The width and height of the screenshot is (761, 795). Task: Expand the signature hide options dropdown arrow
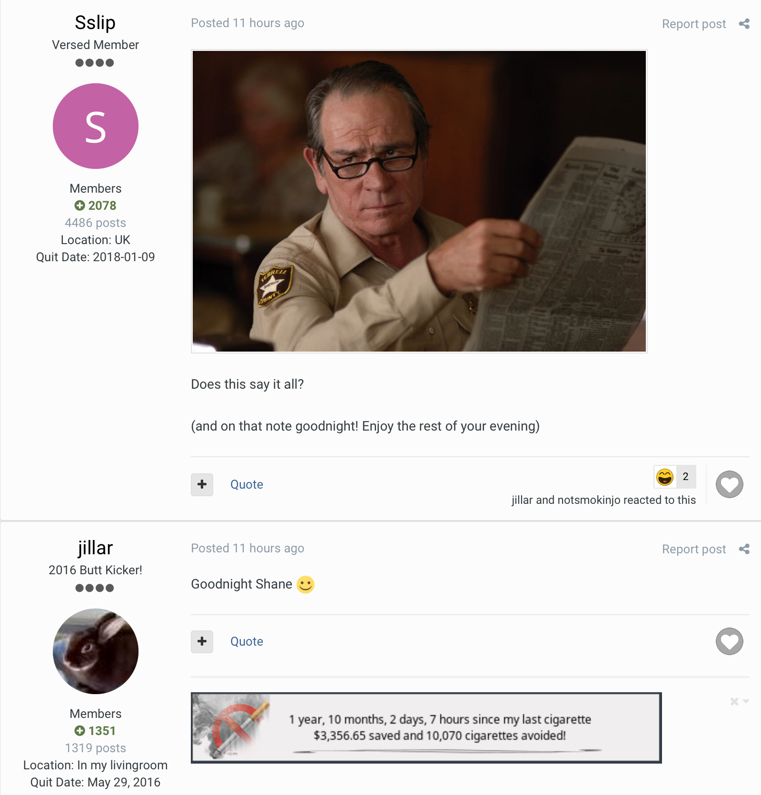point(746,701)
